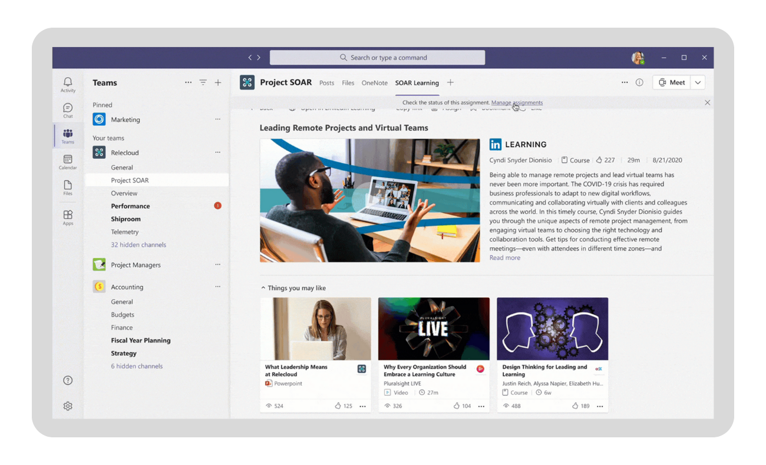Select the SOAR Learning tab
The height and width of the screenshot is (465, 766).
click(x=417, y=83)
